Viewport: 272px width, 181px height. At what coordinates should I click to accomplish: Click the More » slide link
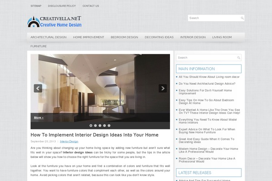point(39,118)
